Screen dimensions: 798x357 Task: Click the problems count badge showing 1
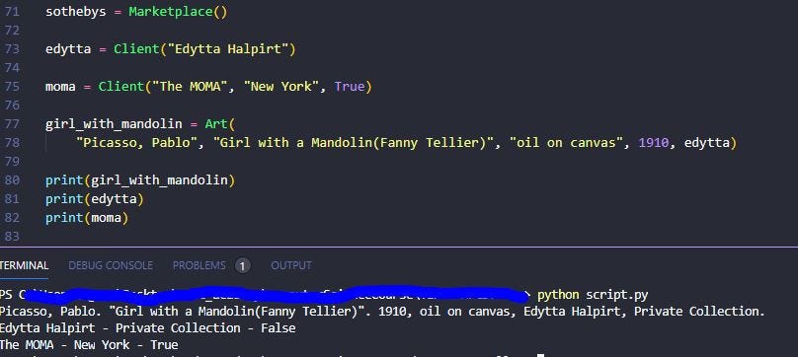[x=243, y=266]
